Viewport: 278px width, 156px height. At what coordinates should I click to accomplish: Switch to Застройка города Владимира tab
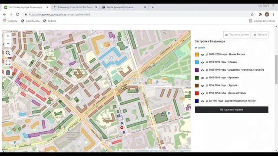(x=26, y=7)
